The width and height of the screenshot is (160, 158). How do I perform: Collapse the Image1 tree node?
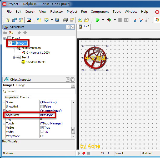click(9, 43)
